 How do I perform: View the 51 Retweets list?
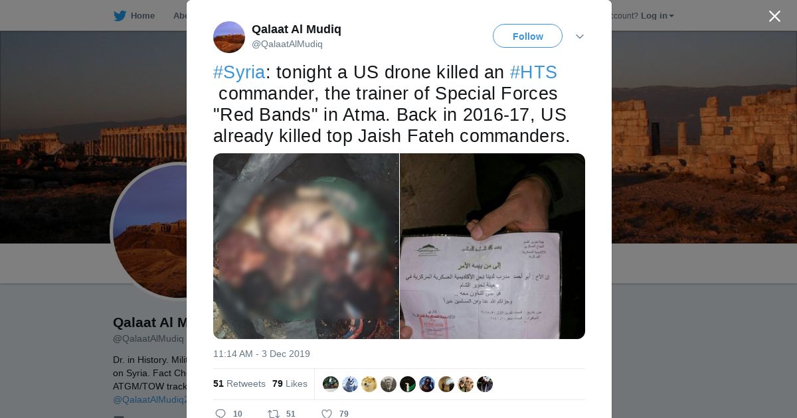coord(239,383)
